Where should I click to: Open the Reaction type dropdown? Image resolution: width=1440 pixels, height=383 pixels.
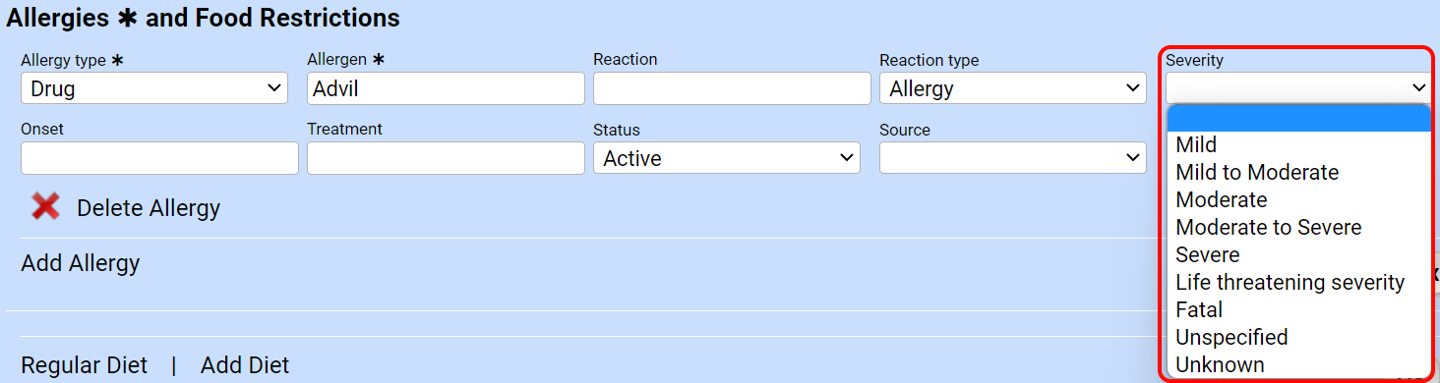(x=1013, y=88)
